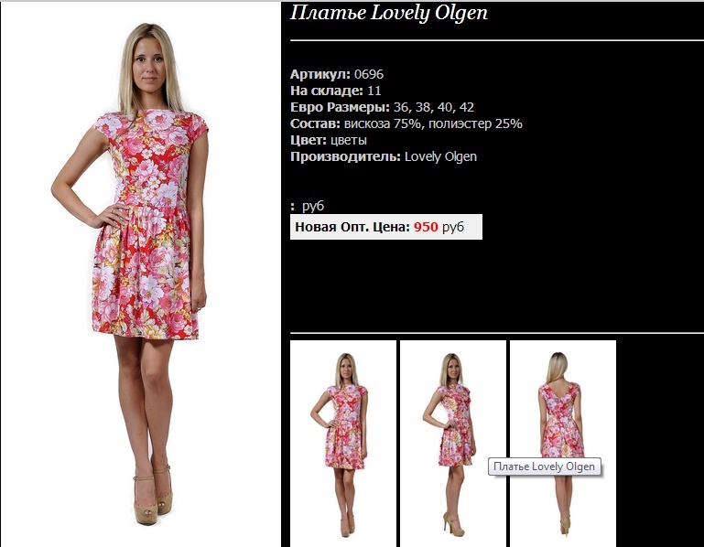Select size 38 in Евро Размеры
Viewport: 704px width, 547px height.
(423, 107)
